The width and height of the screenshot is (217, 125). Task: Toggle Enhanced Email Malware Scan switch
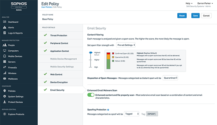[x=91, y=95]
